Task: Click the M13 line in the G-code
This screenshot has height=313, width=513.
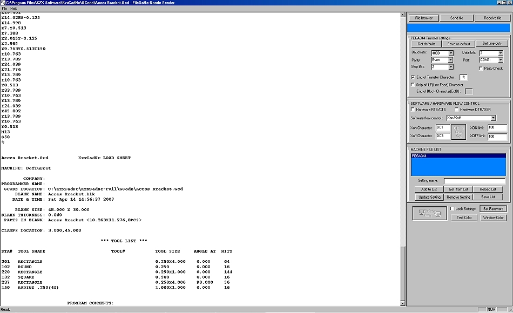Action: [5, 132]
